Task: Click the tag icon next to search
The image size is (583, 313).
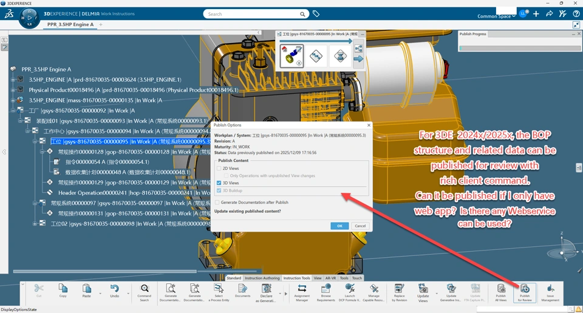Action: [316, 14]
